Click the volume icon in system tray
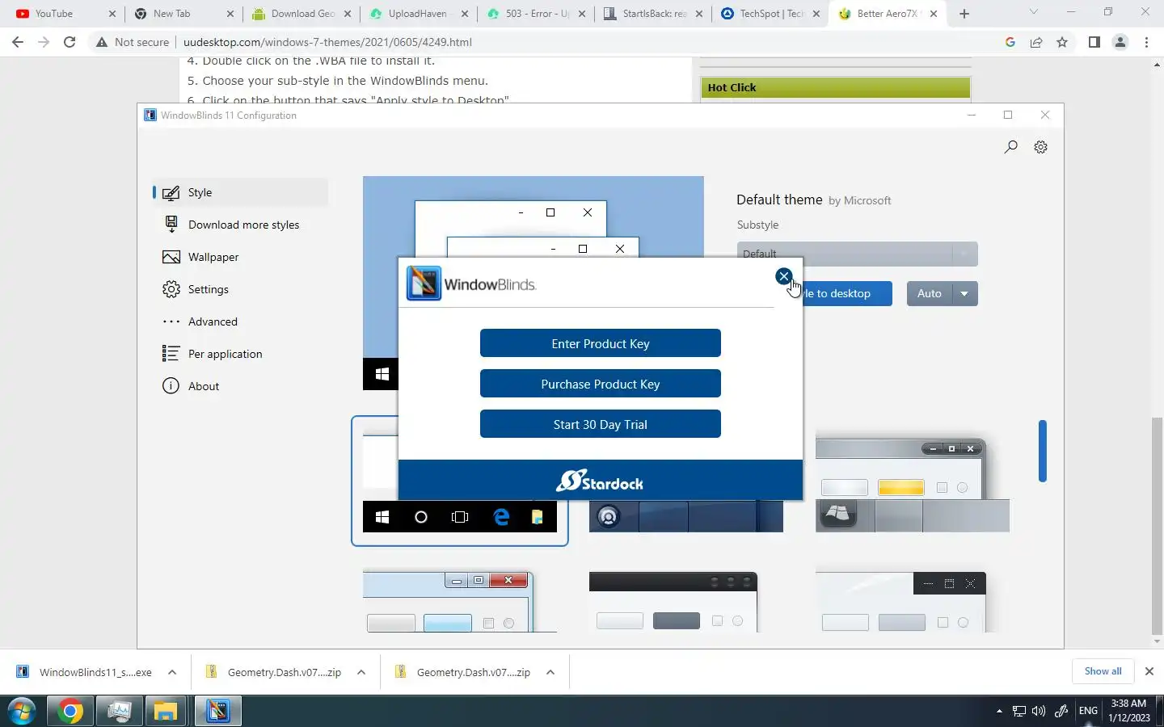This screenshot has width=1164, height=727. point(1039,711)
